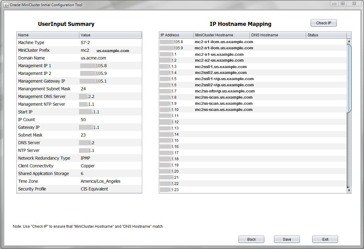Select the MiniCluster Prefix row label

[x=34, y=50]
